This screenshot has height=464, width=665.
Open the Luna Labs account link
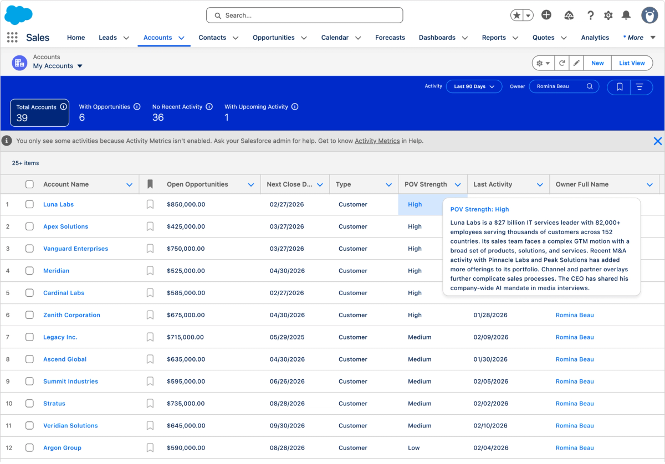[x=59, y=204]
